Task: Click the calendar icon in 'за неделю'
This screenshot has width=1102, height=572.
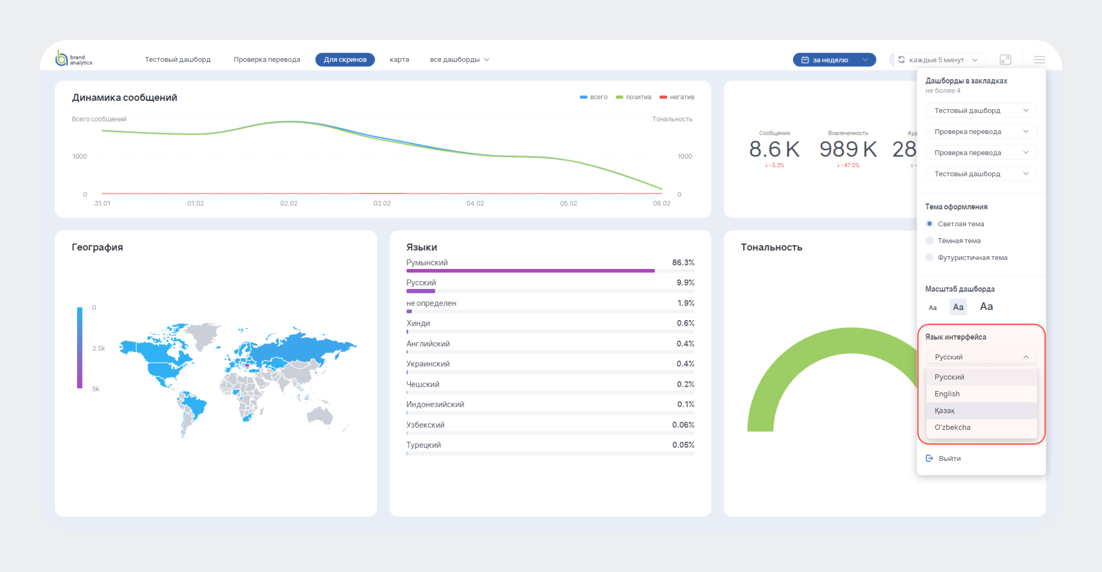Action: [x=805, y=60]
